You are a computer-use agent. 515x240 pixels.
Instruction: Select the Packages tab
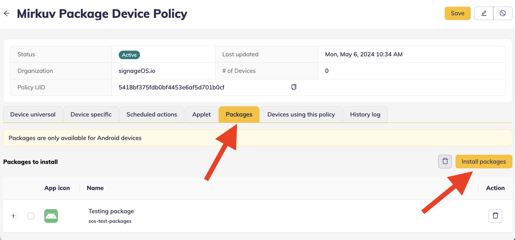coord(239,115)
